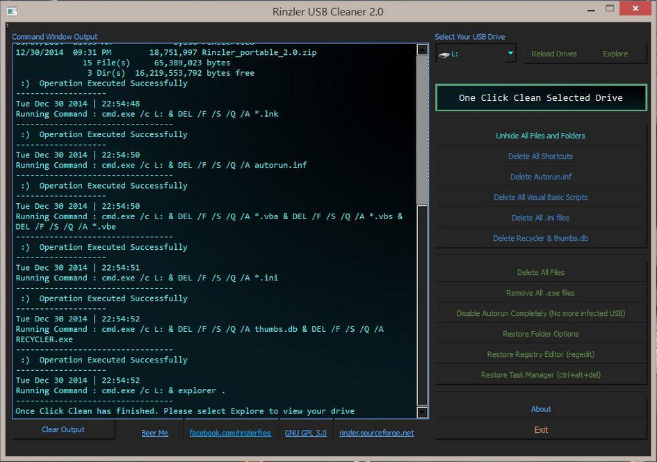
Task: Open the GNU GPL 3.0 license link
Action: (x=305, y=433)
